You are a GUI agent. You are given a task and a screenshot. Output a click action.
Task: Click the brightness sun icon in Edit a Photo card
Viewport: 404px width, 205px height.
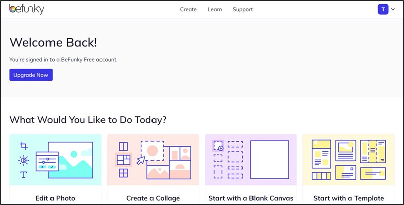23,160
